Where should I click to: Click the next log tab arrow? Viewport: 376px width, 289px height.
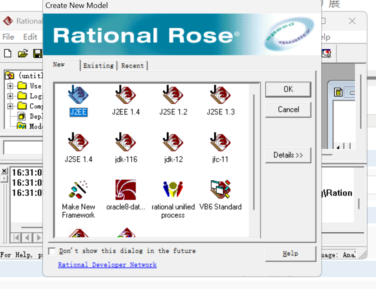tap(38, 238)
